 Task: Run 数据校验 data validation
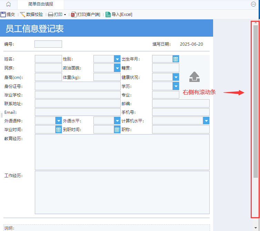(31, 15)
